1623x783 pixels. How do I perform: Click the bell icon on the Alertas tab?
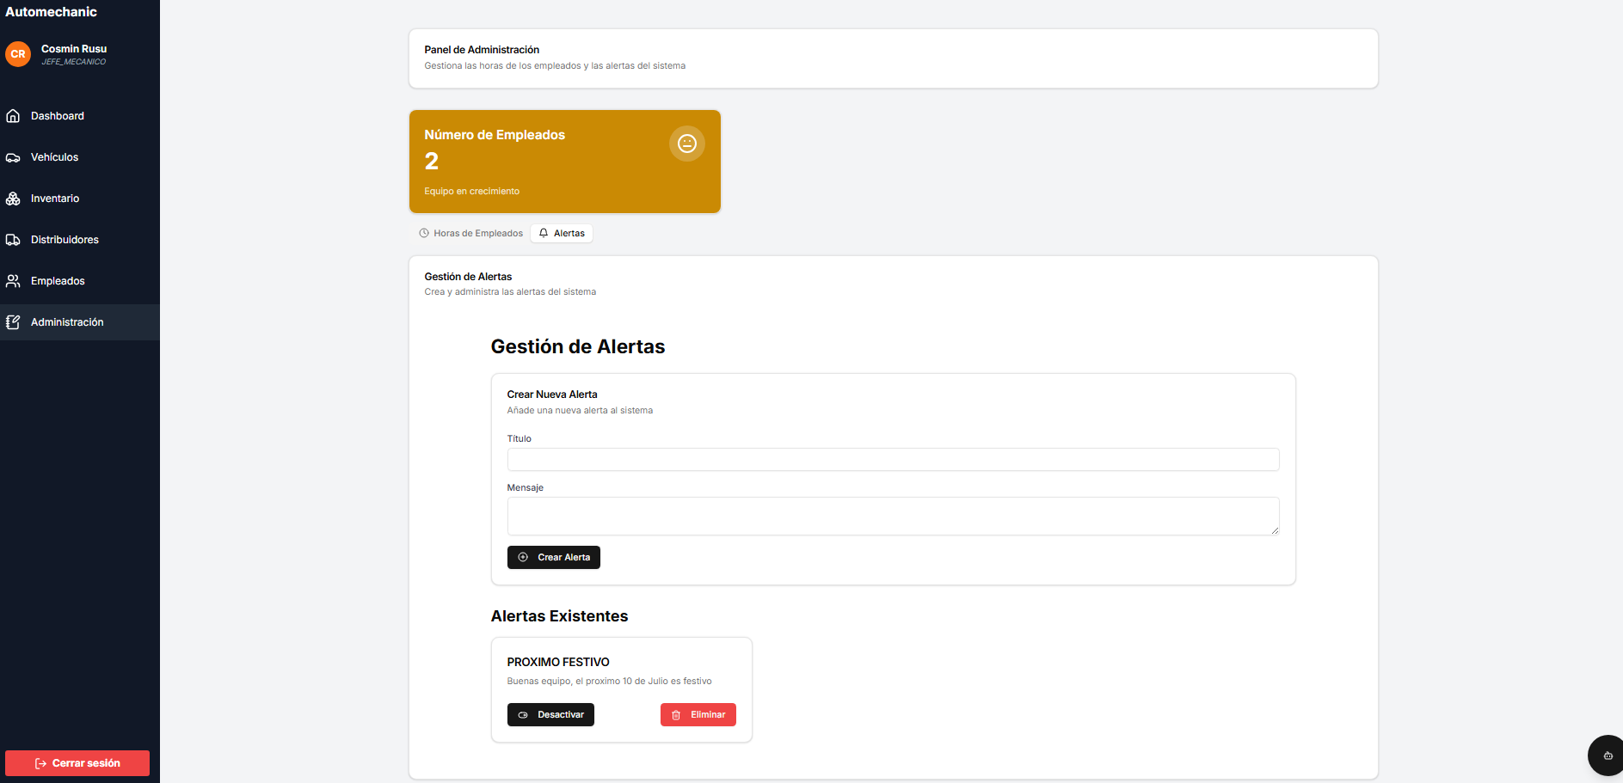tap(543, 233)
